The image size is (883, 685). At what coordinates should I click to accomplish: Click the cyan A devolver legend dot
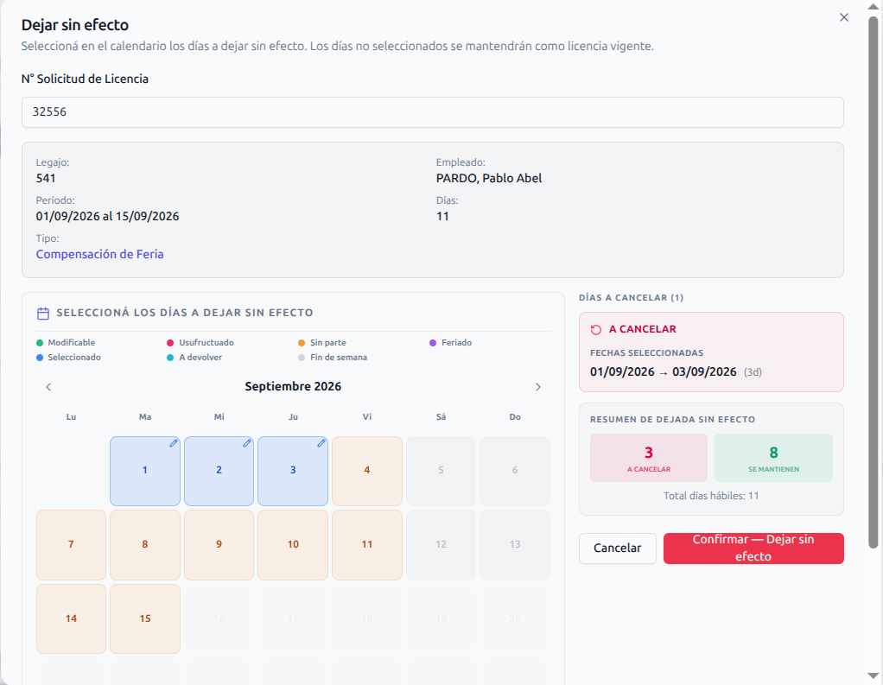click(170, 358)
